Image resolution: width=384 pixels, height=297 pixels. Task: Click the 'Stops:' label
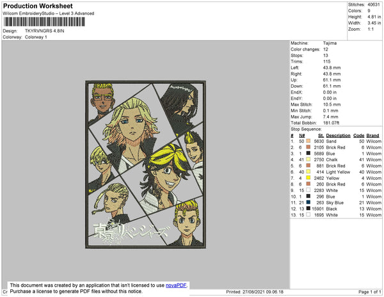[x=297, y=55]
